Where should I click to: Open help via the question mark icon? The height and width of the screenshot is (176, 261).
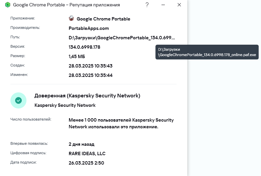[x=147, y=5]
